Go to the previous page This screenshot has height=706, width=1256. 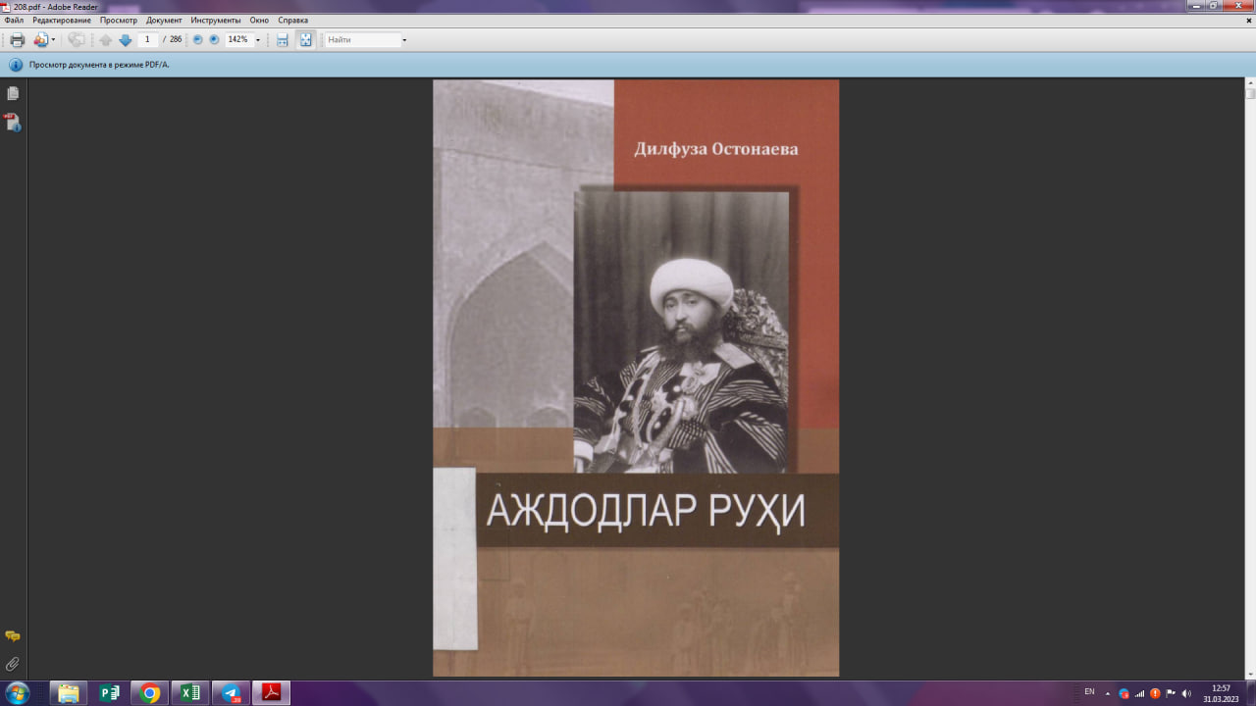coord(106,39)
